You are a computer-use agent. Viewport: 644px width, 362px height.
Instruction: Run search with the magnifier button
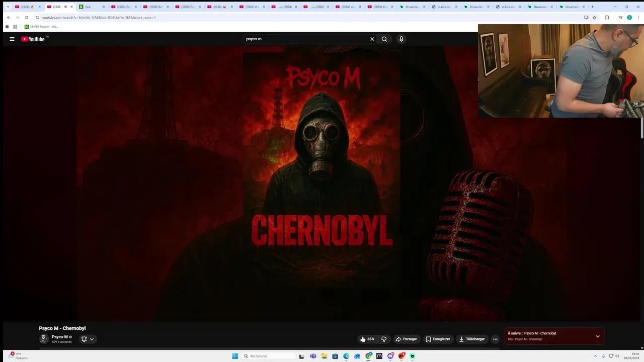384,39
